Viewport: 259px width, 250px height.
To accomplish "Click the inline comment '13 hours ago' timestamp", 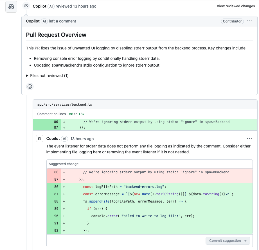I will coord(82,139).
